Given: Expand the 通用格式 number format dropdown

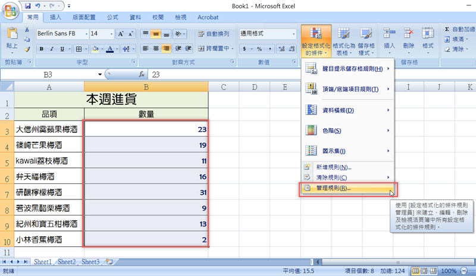Looking at the screenshot, I should (293, 34).
